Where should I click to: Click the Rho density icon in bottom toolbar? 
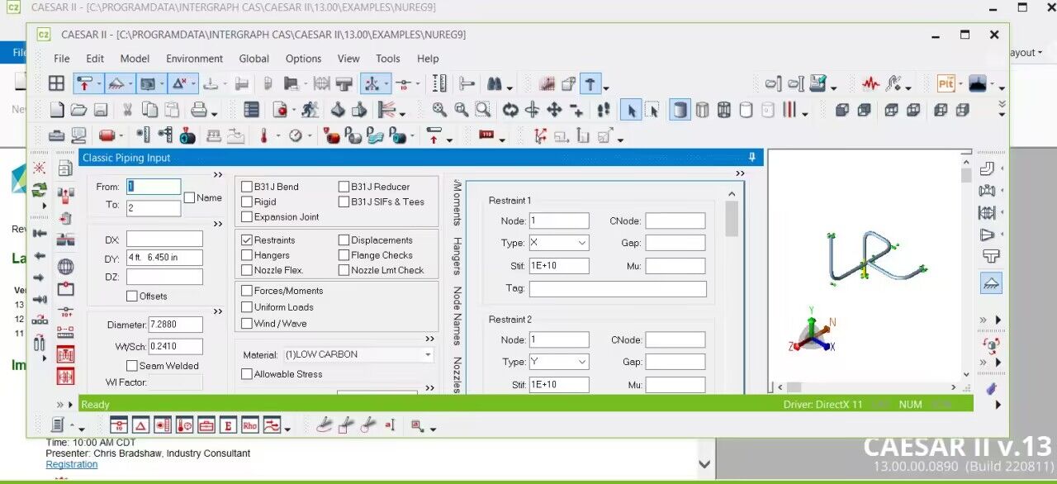(250, 425)
